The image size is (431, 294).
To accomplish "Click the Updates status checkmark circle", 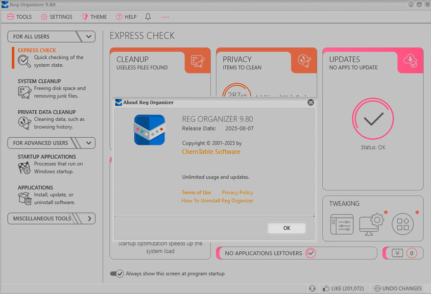I will coord(373,119).
